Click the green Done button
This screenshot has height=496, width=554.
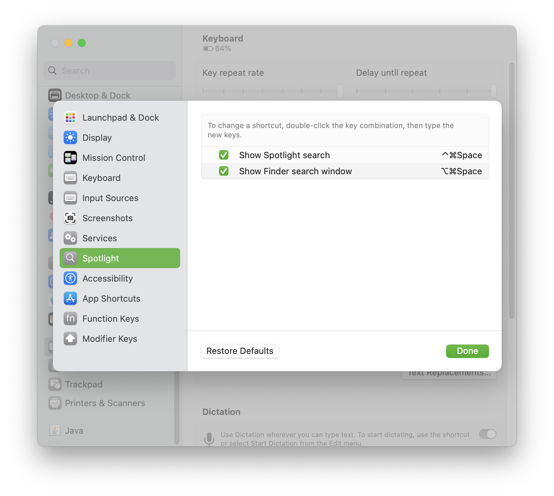467,351
